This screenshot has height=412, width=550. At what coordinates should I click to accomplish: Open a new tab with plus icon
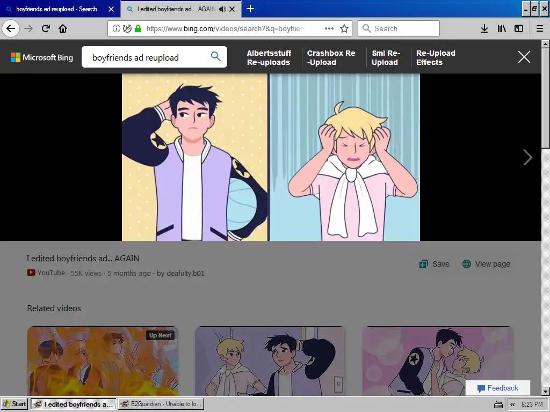pyautogui.click(x=250, y=9)
